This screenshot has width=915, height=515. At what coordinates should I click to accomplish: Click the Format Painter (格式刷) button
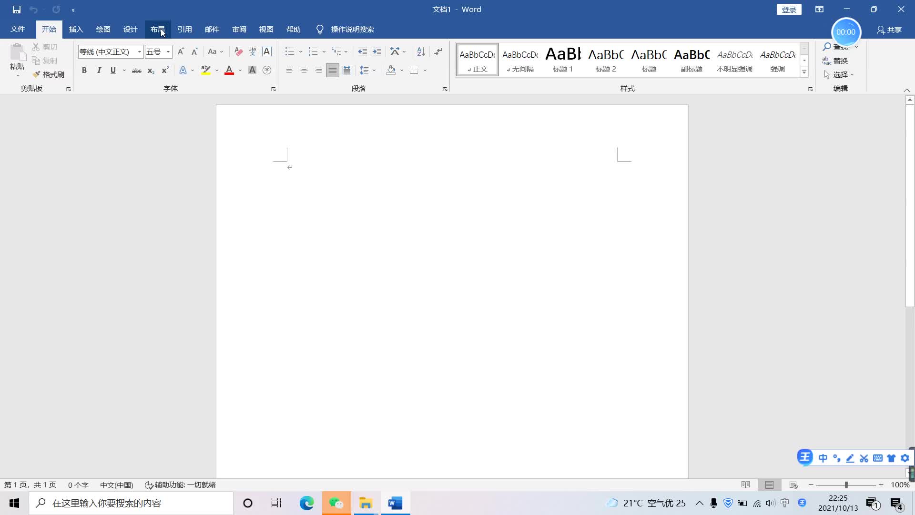[49, 74]
